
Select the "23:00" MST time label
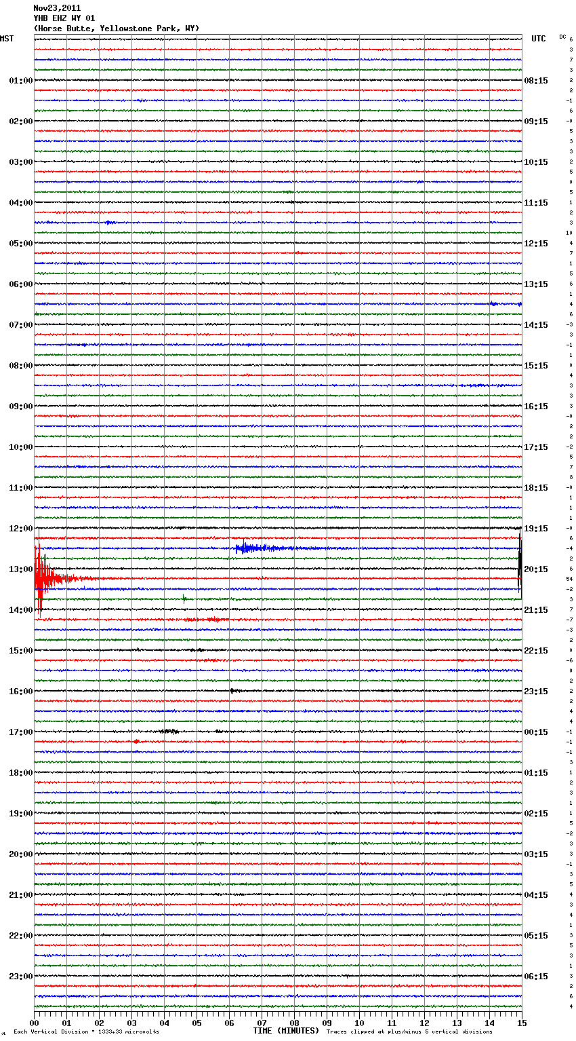21,977
